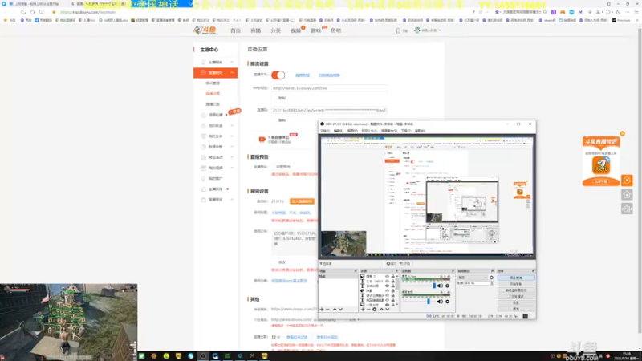Open the 视频 video tab in Douyu header
The image size is (642, 361).
(x=295, y=30)
